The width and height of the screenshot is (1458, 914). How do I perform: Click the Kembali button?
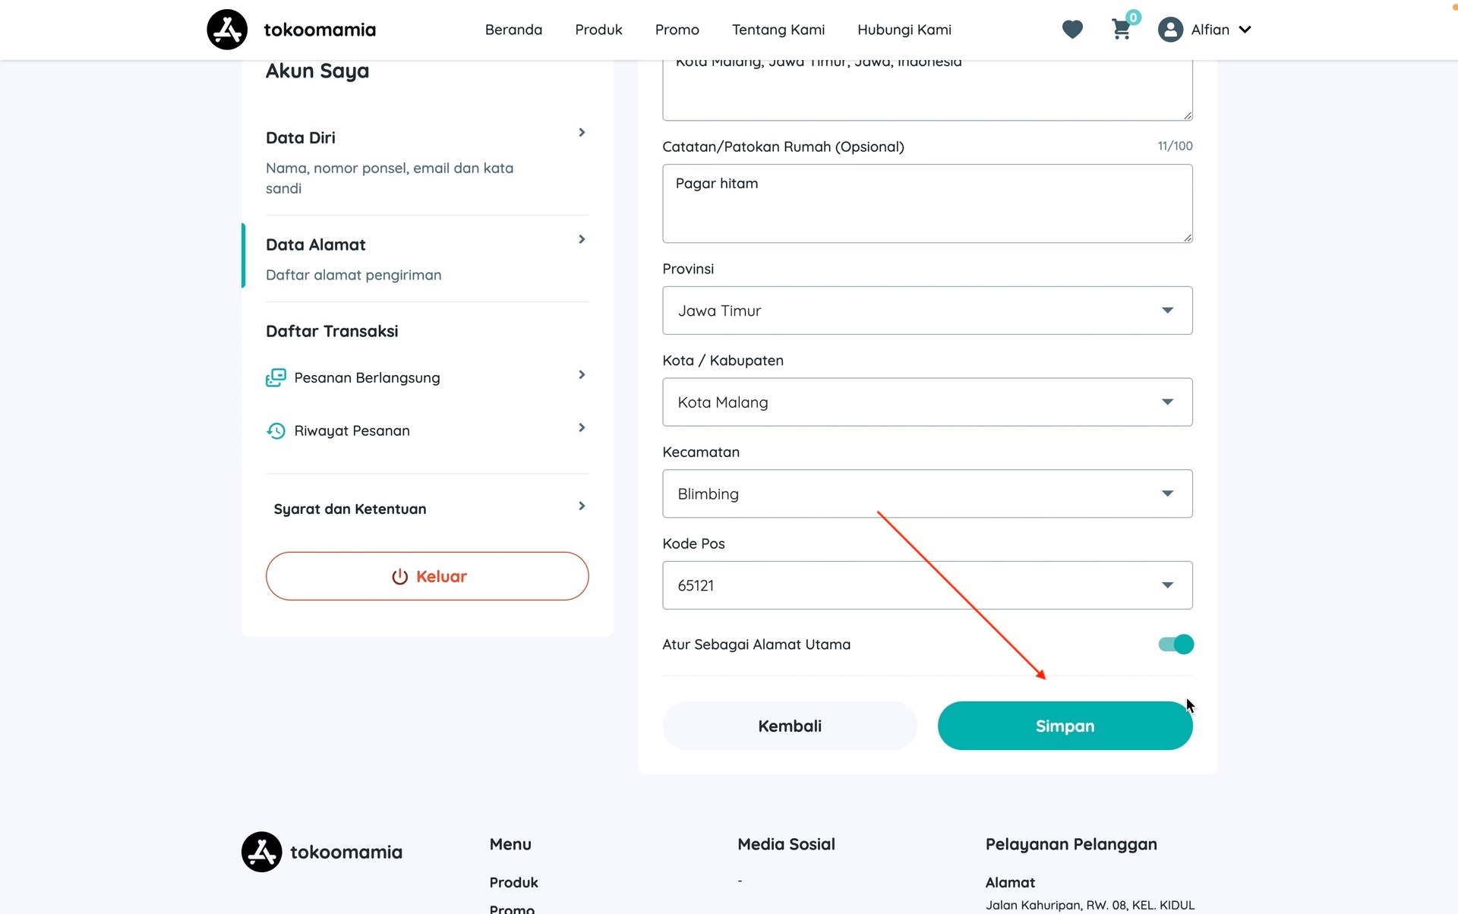(789, 726)
